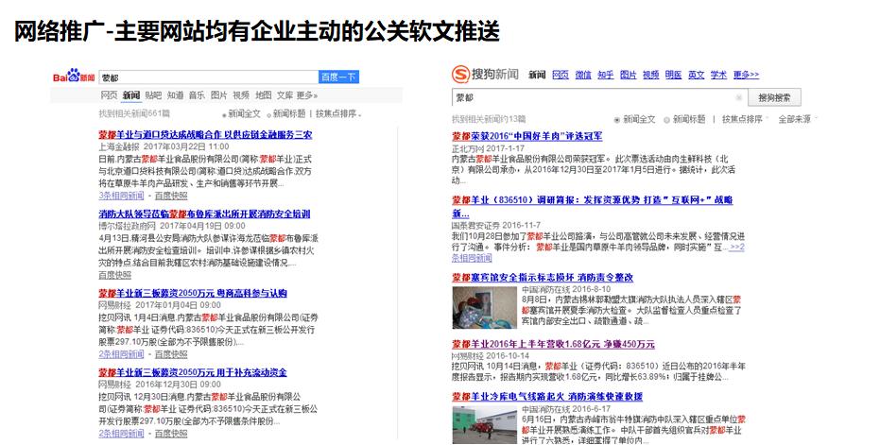Click source line 中国消防在线 2016-8-10

click(x=566, y=289)
